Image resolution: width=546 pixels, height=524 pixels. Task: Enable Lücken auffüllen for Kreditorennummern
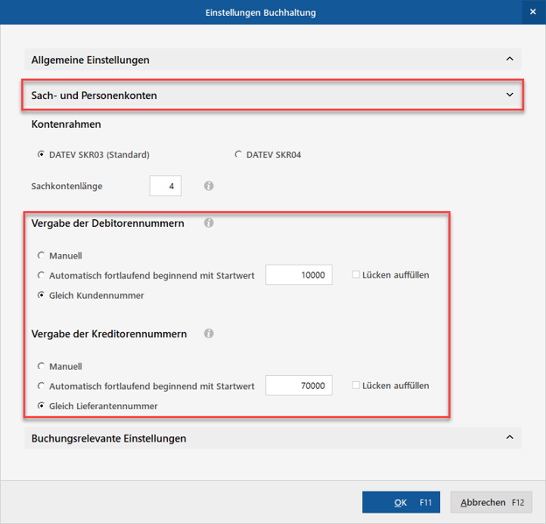point(356,386)
